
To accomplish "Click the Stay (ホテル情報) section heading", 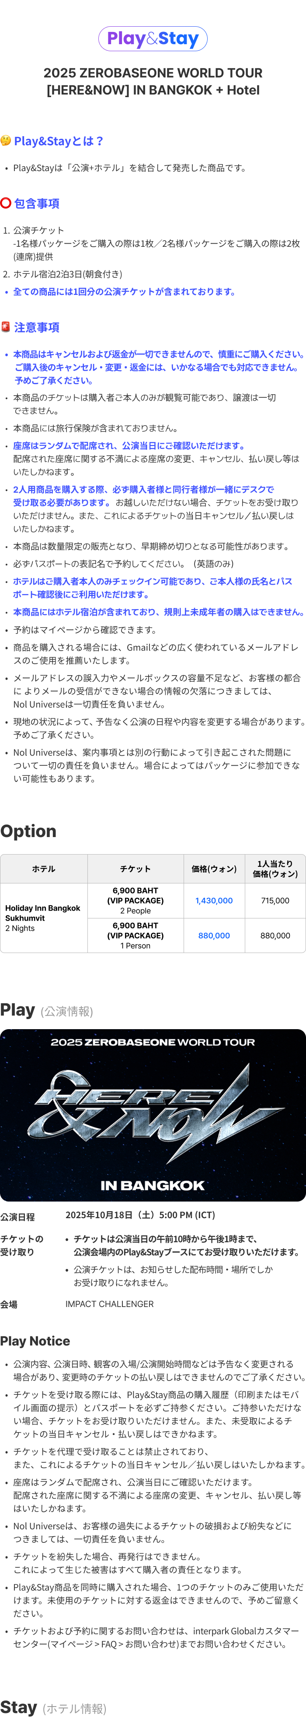I will click(x=53, y=1707).
